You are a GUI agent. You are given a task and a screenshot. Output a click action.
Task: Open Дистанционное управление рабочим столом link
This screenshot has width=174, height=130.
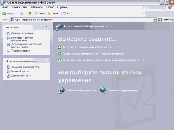point(26,45)
